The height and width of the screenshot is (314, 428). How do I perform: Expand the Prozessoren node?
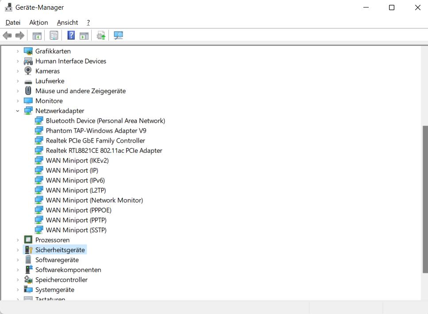pos(18,240)
